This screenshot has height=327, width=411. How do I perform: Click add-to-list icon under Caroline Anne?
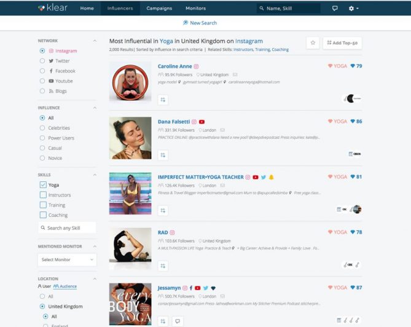pyautogui.click(x=163, y=100)
